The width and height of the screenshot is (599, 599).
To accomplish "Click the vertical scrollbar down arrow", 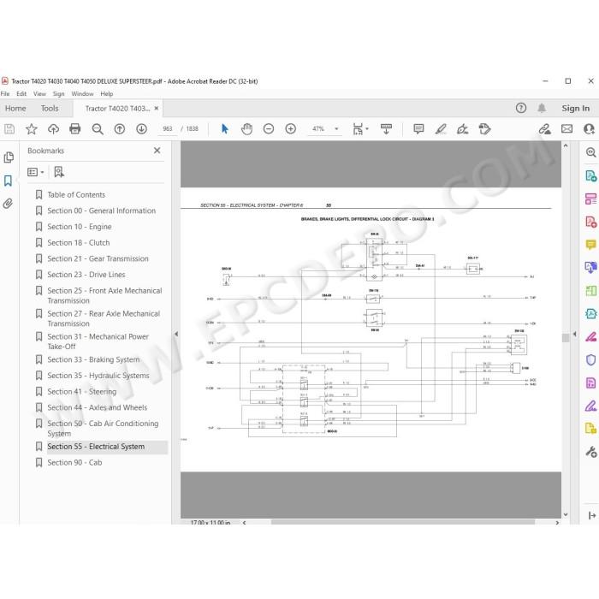I will click(566, 514).
